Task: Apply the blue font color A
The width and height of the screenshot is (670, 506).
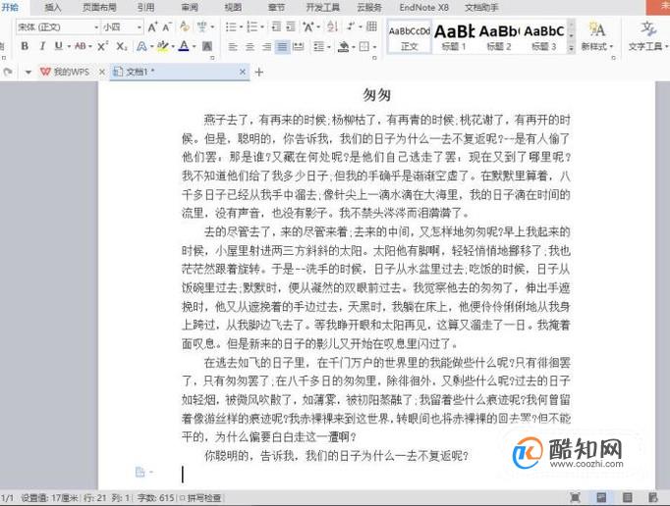Action: pos(184,46)
